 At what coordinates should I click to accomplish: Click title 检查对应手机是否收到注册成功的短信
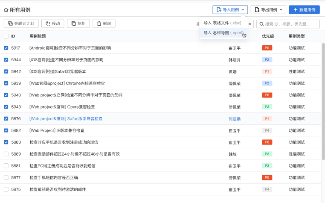pos(64,142)
